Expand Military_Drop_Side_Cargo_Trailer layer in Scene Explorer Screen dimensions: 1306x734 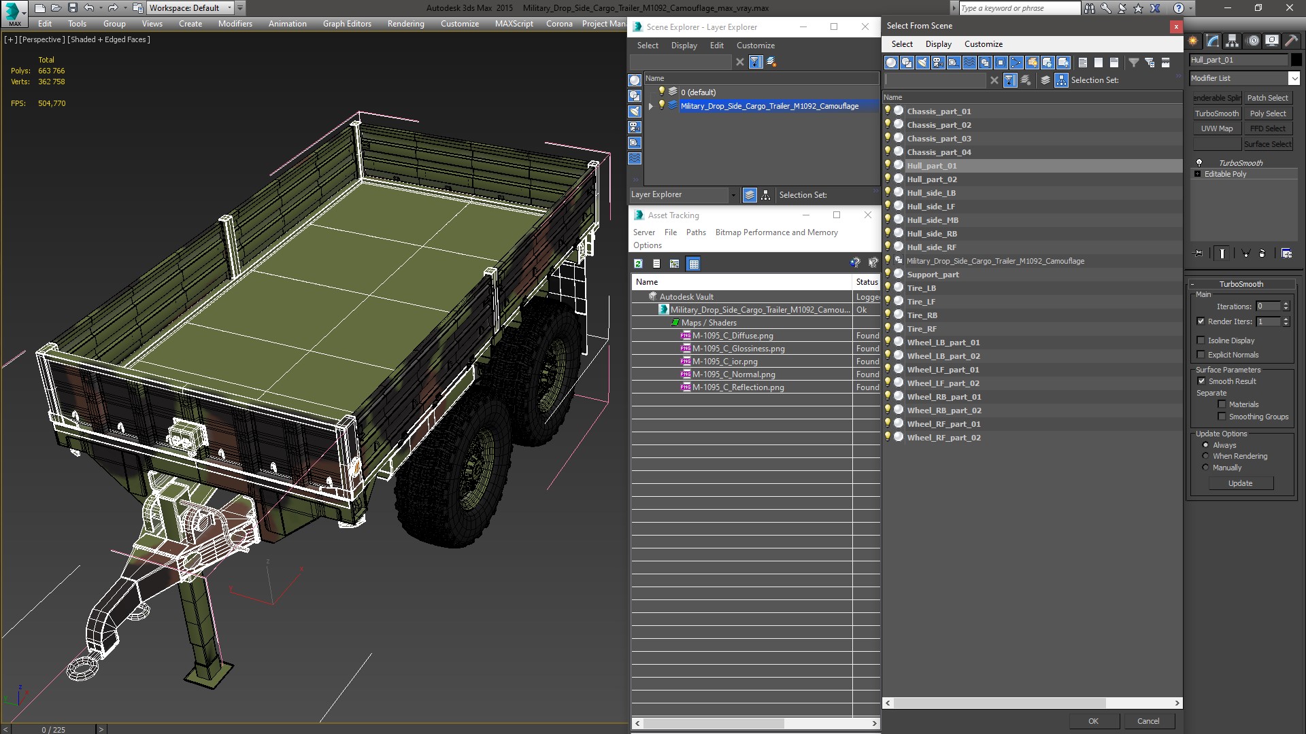(x=651, y=106)
